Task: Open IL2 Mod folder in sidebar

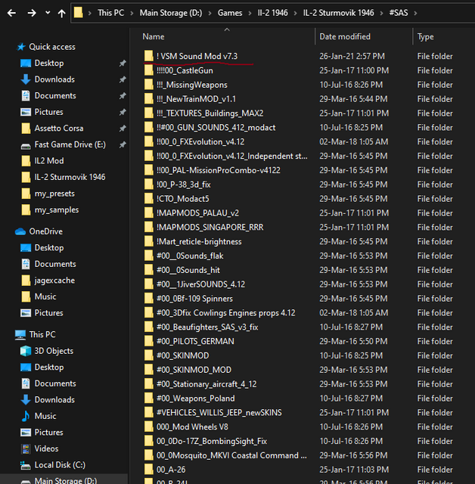Action: point(49,160)
